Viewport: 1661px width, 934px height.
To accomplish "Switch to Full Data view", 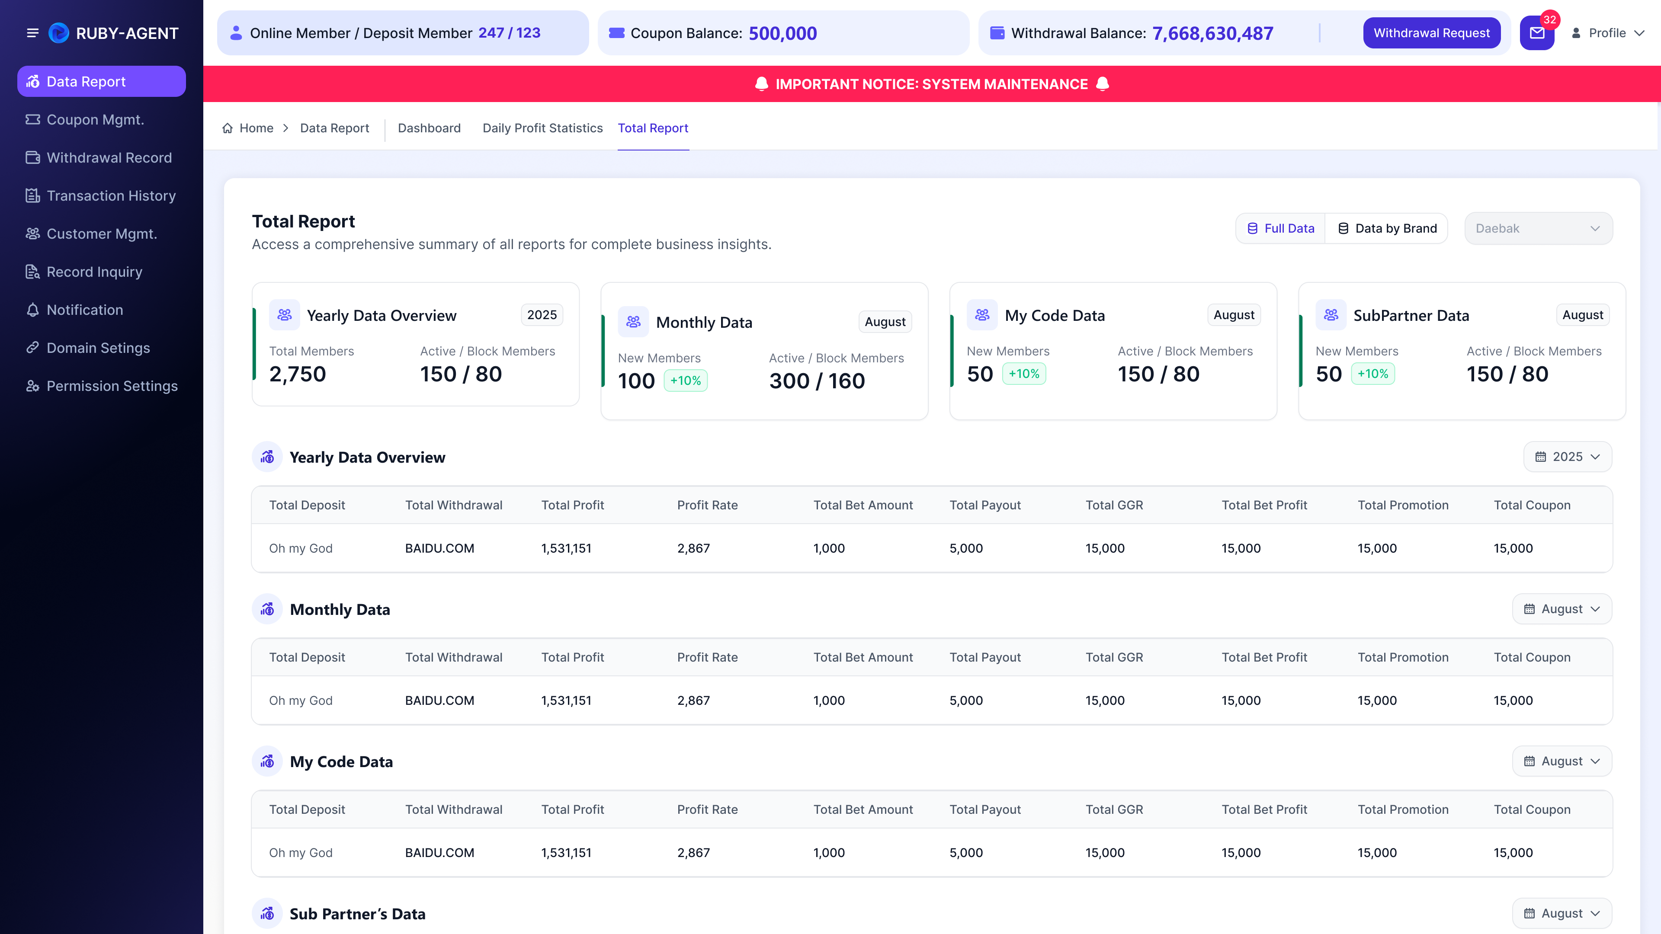I will tap(1280, 228).
